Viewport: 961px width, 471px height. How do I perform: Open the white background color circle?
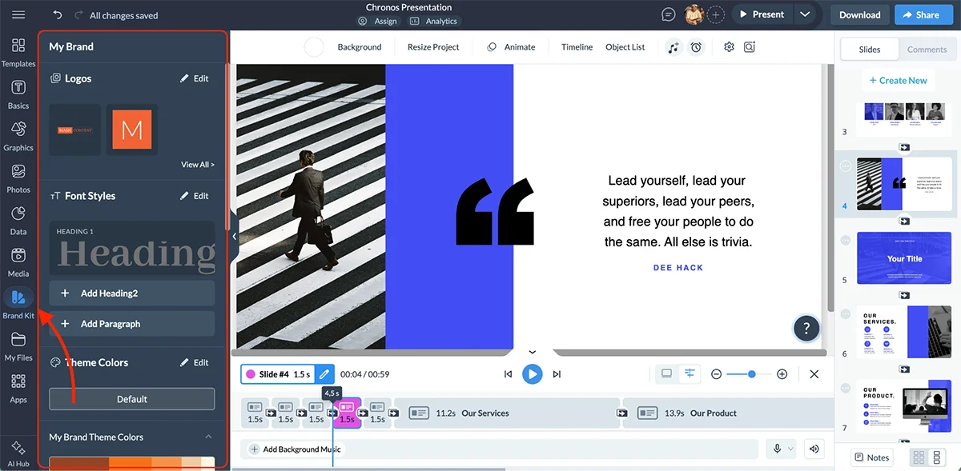(314, 47)
